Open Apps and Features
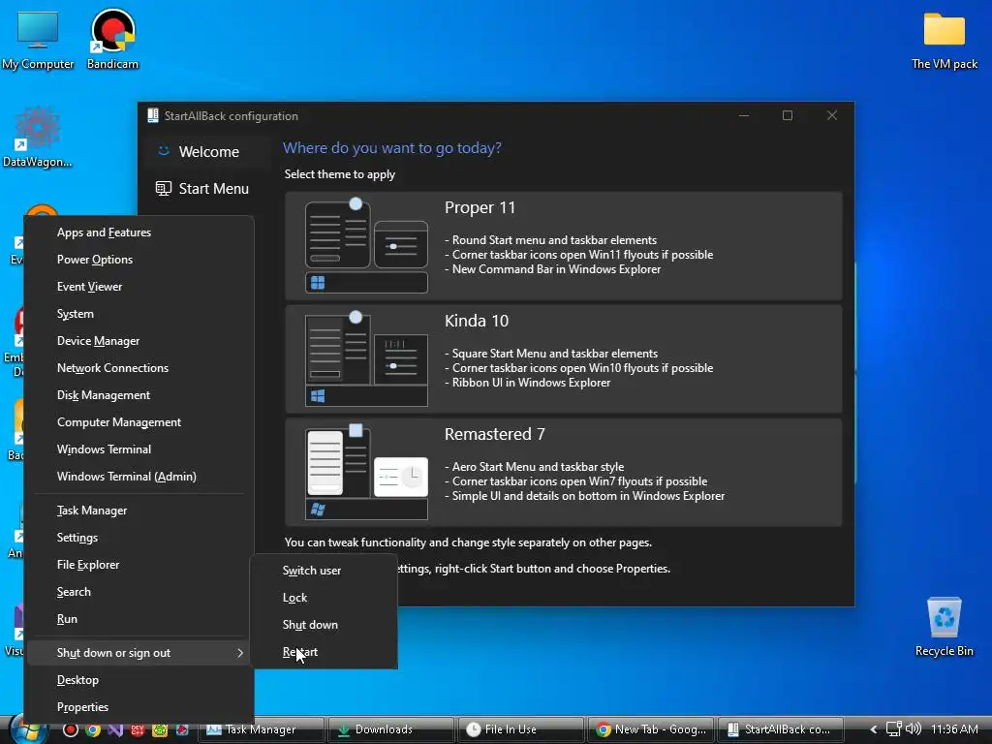992x744 pixels. pyautogui.click(x=139, y=232)
